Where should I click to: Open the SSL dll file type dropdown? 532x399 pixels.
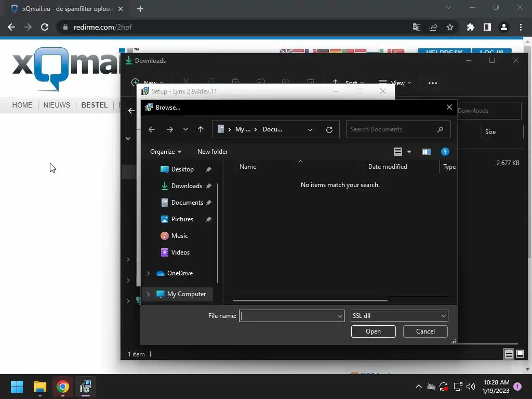coord(399,316)
